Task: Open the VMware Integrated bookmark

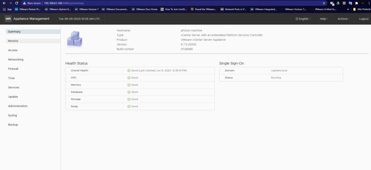Action: [x=263, y=9]
